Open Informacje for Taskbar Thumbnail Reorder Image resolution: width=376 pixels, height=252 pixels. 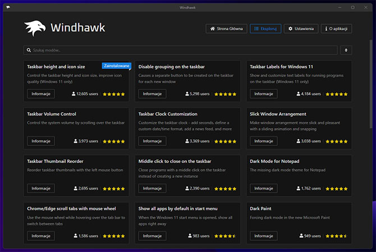tap(41, 188)
